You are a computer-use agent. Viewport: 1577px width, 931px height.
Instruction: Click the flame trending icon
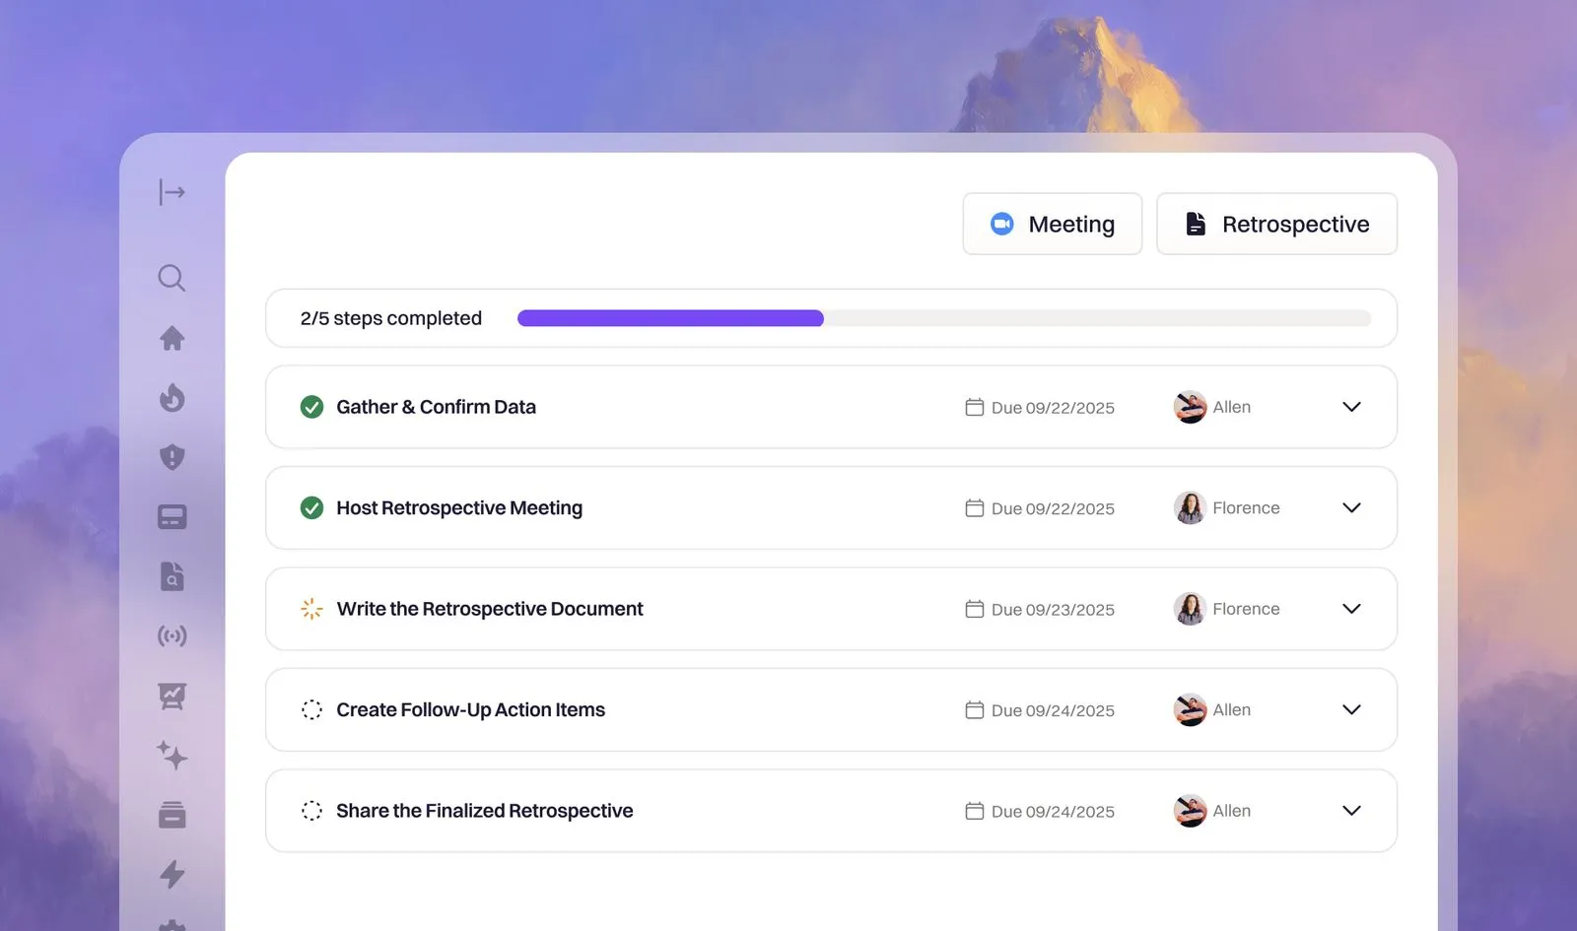[171, 397]
